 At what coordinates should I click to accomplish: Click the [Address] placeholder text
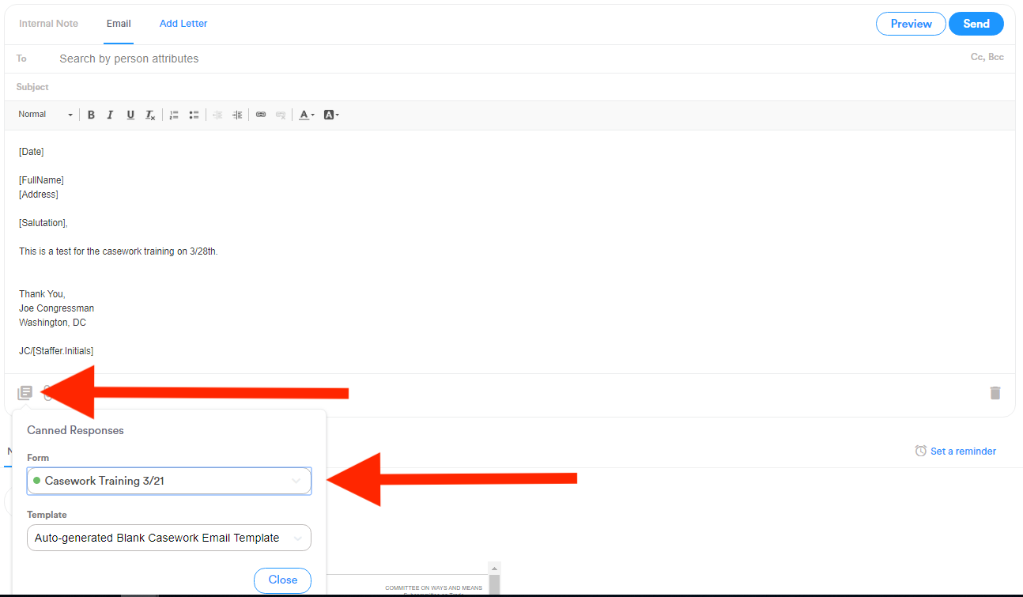click(x=39, y=195)
